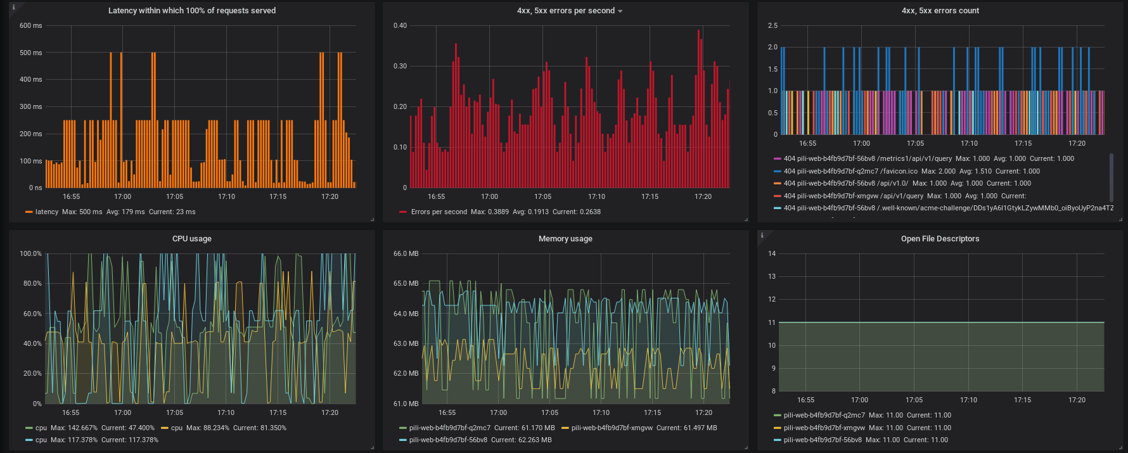Image resolution: width=1128 pixels, height=453 pixels.
Task: Open the Memory usage panel title menu
Action: pos(565,239)
